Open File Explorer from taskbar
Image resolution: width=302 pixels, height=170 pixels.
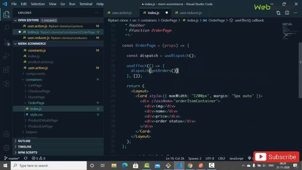(114, 166)
